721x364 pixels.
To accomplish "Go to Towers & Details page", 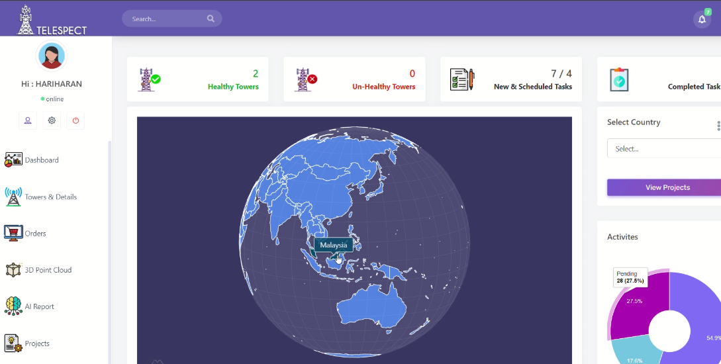I will coord(50,197).
